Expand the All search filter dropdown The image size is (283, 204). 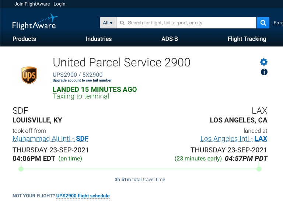[x=108, y=23]
